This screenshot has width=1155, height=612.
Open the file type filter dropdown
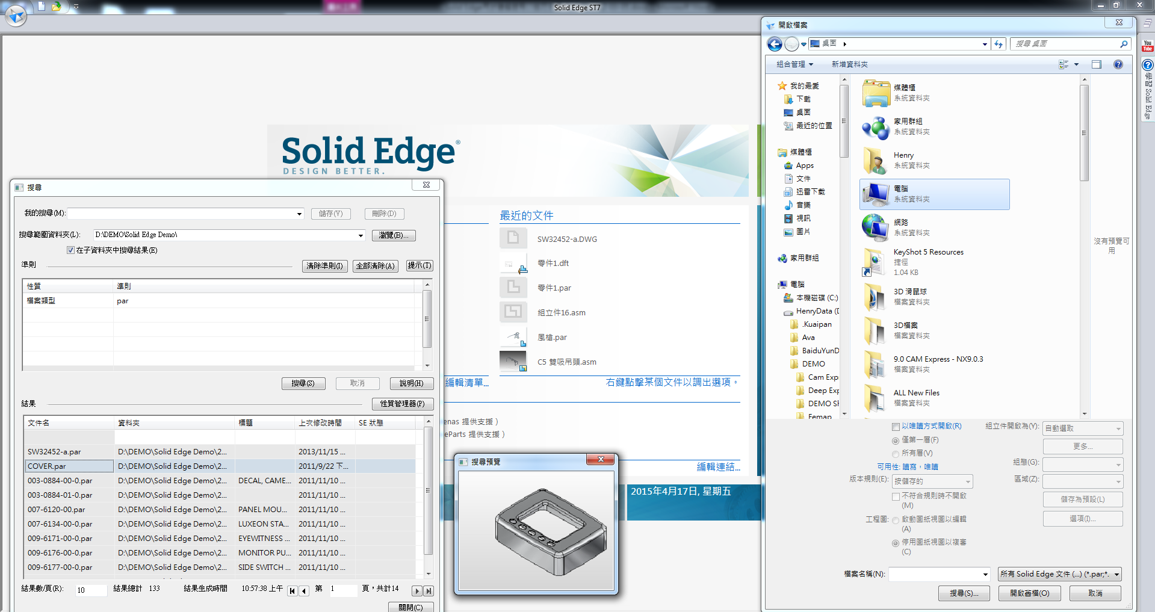coord(1060,574)
